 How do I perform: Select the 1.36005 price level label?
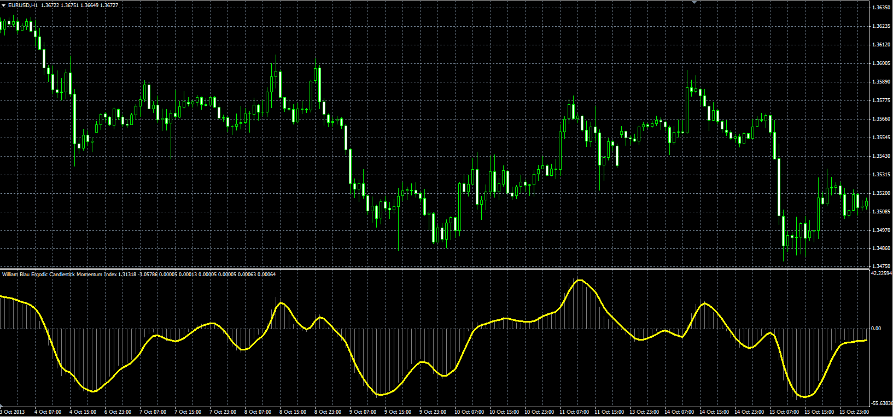(x=880, y=63)
